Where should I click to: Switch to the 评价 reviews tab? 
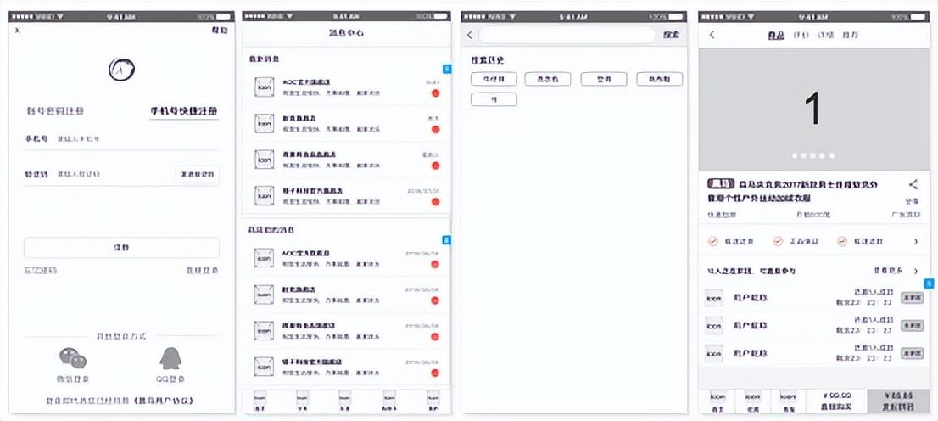point(801,36)
